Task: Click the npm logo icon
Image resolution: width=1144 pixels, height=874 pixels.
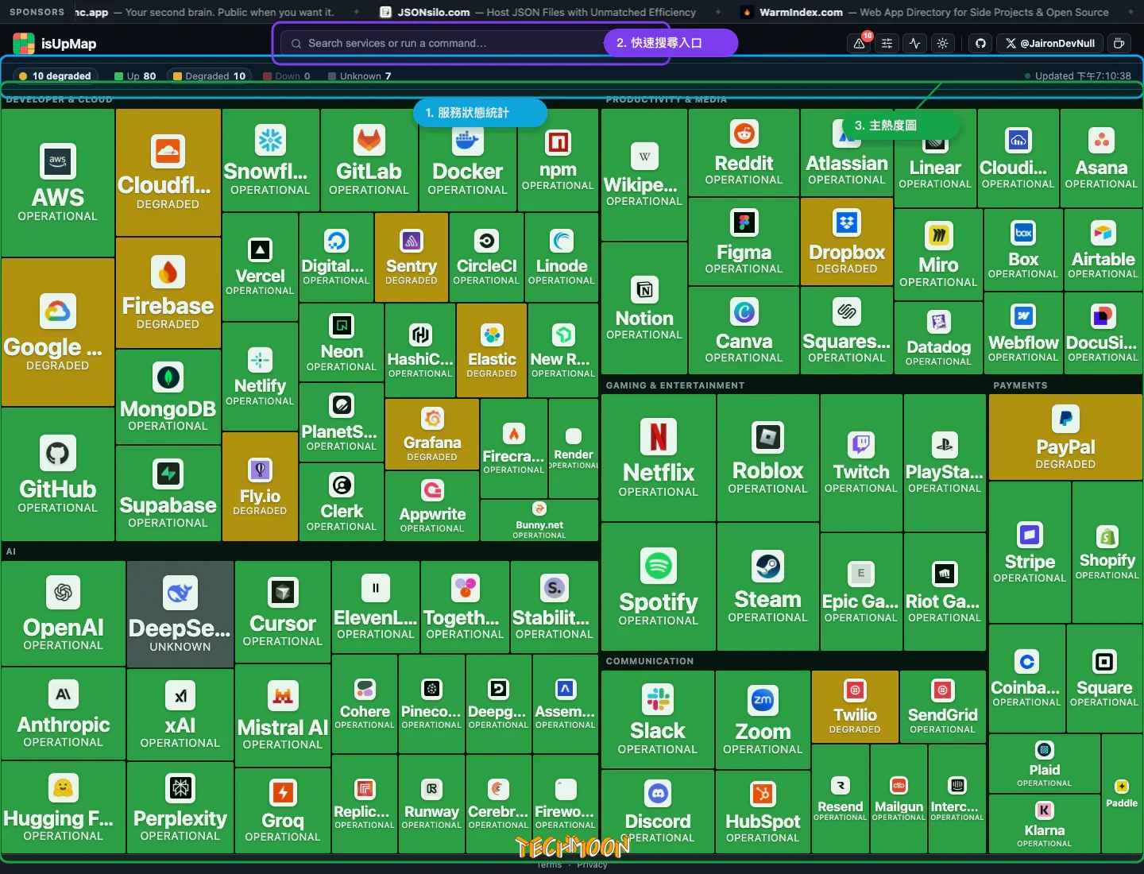Action: click(x=558, y=142)
